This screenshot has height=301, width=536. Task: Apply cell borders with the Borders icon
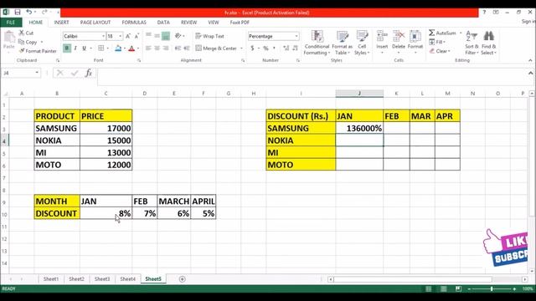100,48
